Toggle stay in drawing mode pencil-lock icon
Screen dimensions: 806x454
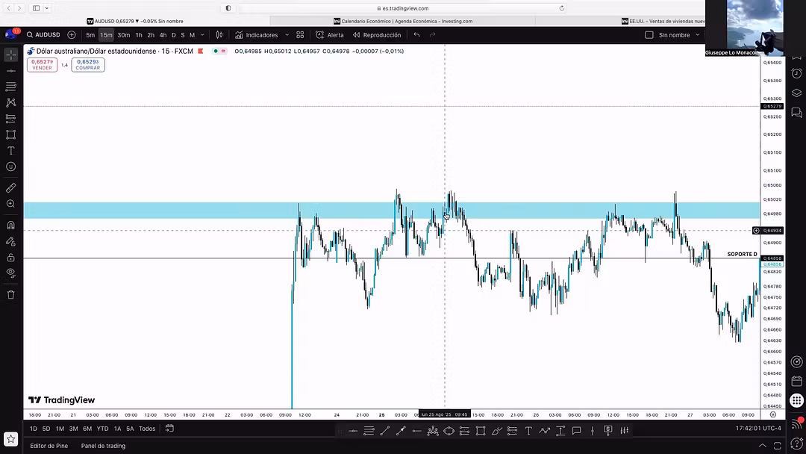point(10,241)
